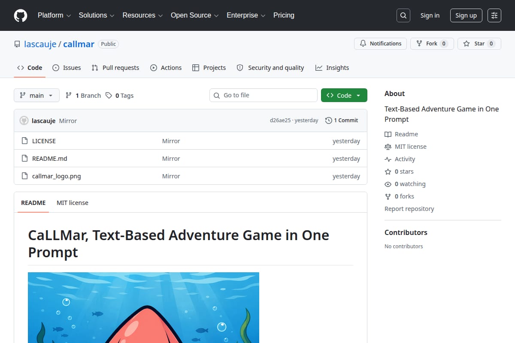Open the main branch selector dropdown
The width and height of the screenshot is (515, 343).
(x=36, y=95)
